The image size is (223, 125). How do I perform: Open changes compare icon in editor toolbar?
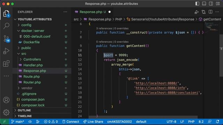[203, 12]
